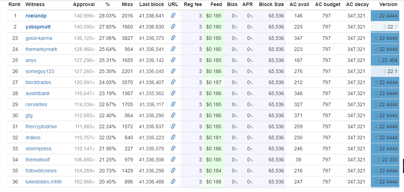Open the URL link icon for roelandp
Viewport: 404px width, 192px height.
click(173, 16)
